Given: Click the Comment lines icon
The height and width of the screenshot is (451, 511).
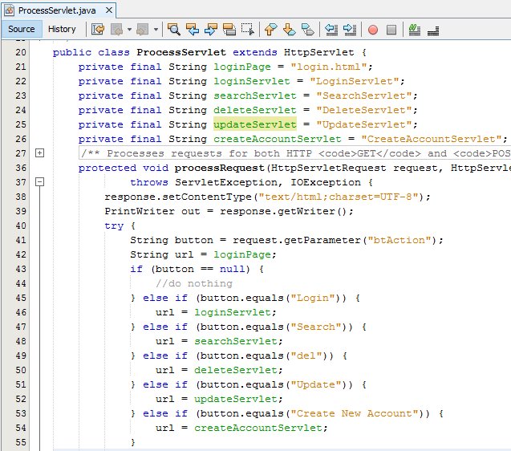Looking at the screenshot, I should [x=415, y=30].
